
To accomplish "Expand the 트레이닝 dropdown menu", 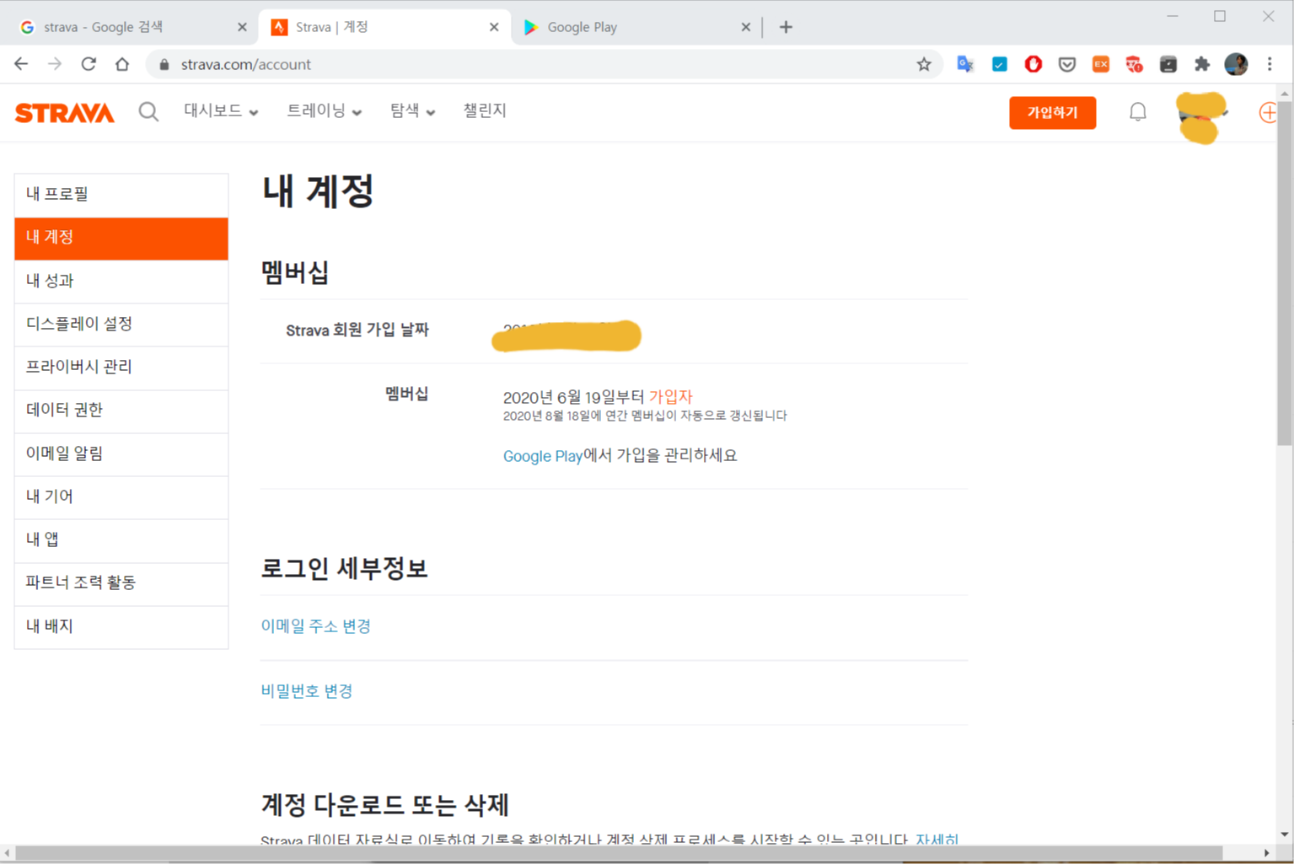I will (x=324, y=111).
